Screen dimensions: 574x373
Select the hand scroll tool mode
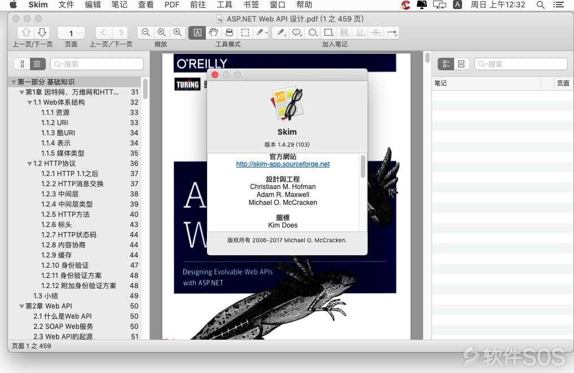point(213,33)
